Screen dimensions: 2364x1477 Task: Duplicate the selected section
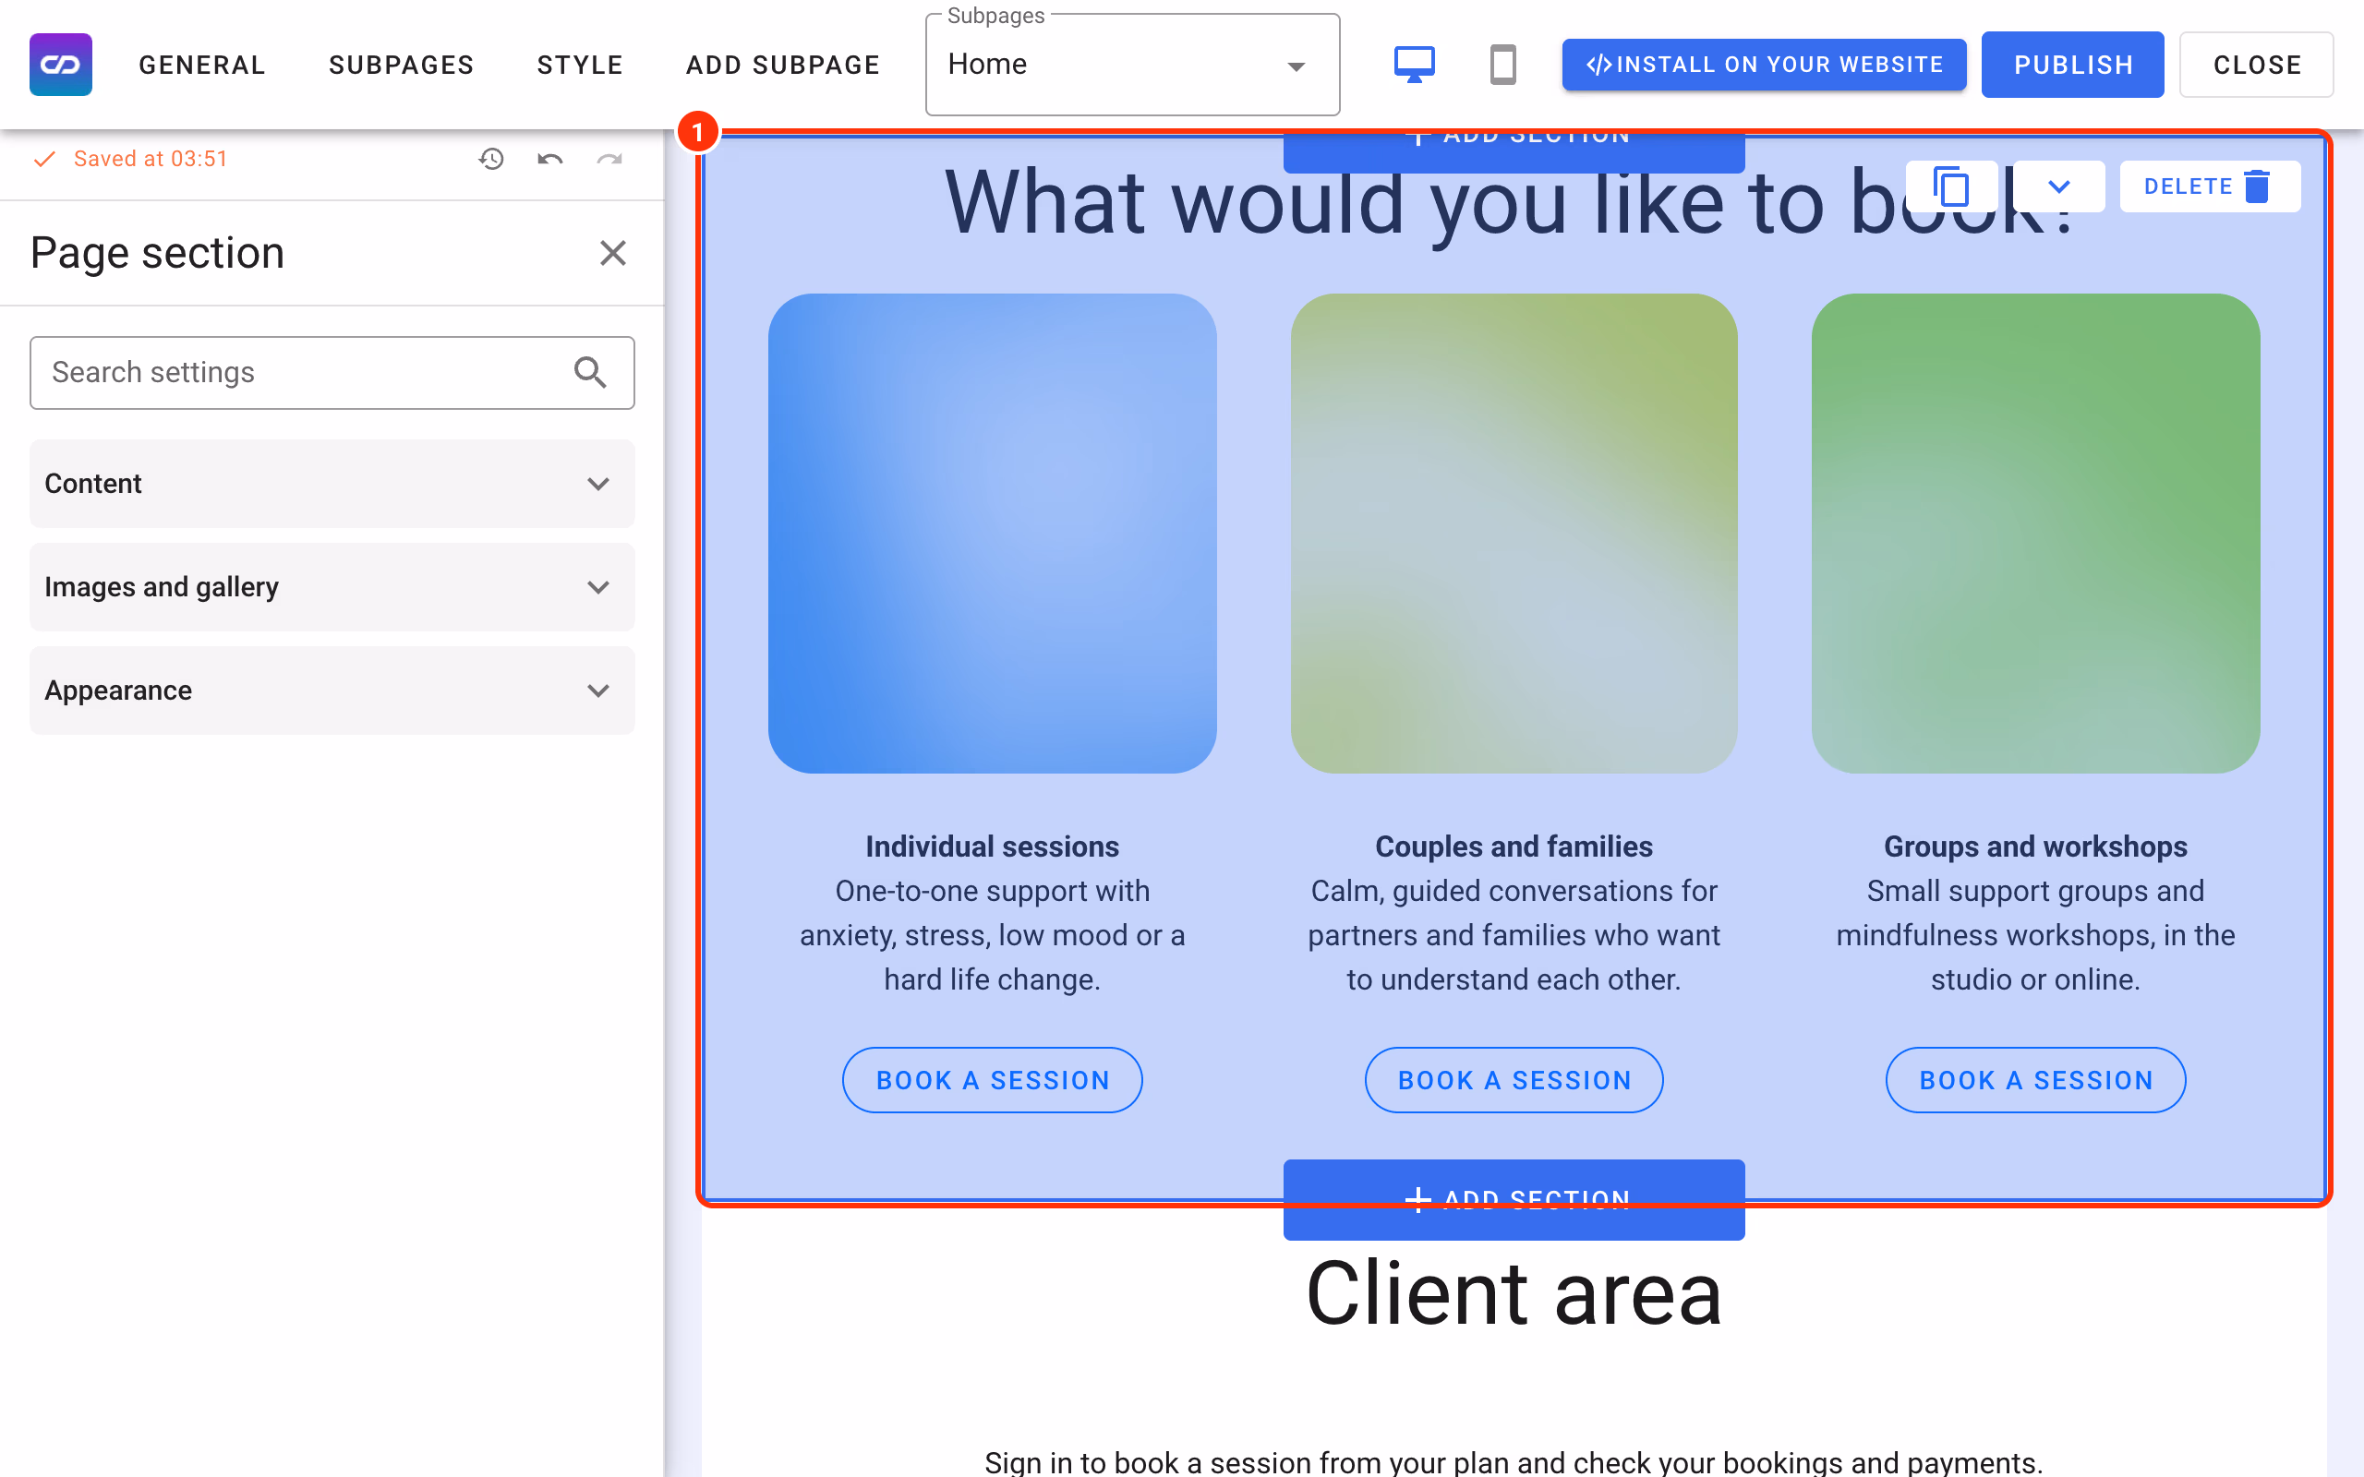[1951, 186]
